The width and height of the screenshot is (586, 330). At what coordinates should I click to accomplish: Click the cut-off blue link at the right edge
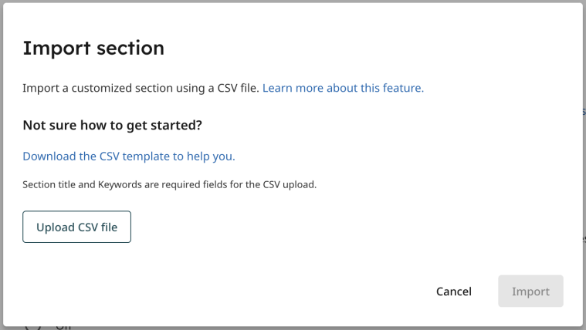click(584, 112)
